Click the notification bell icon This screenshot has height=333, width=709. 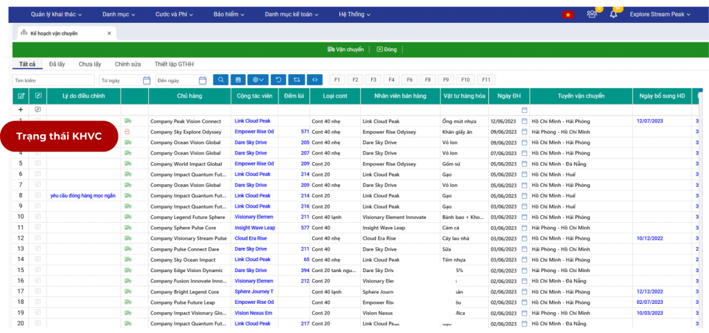pos(613,15)
